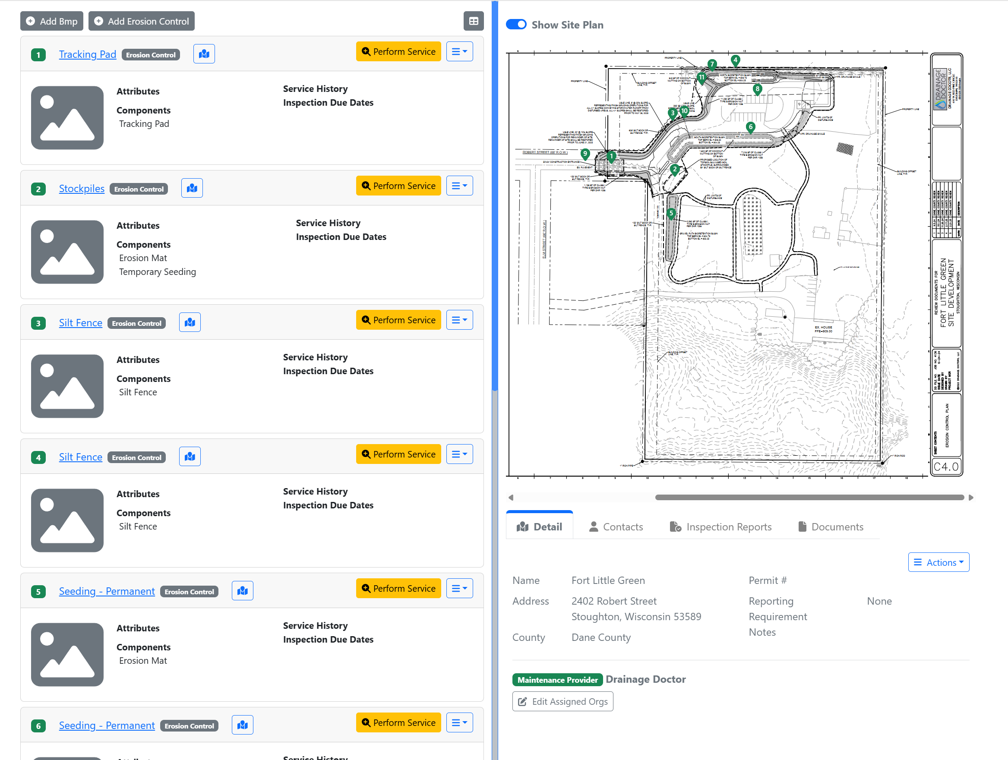Click the 'Dane County' value
The height and width of the screenshot is (760, 1008).
click(x=601, y=637)
